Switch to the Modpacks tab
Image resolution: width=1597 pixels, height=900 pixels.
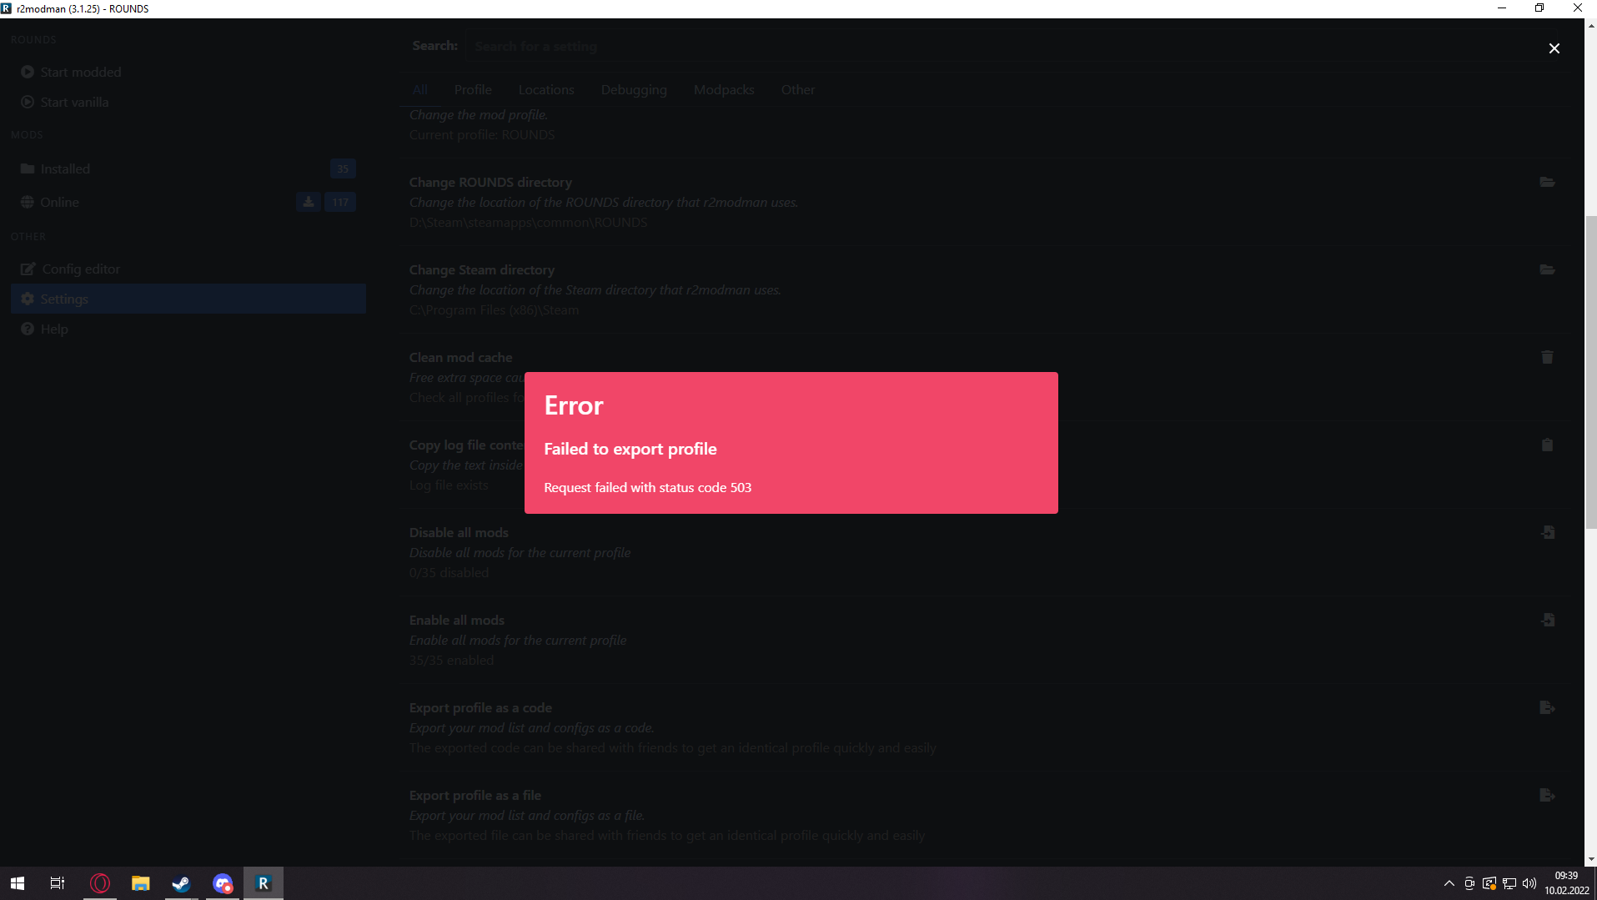pos(724,89)
